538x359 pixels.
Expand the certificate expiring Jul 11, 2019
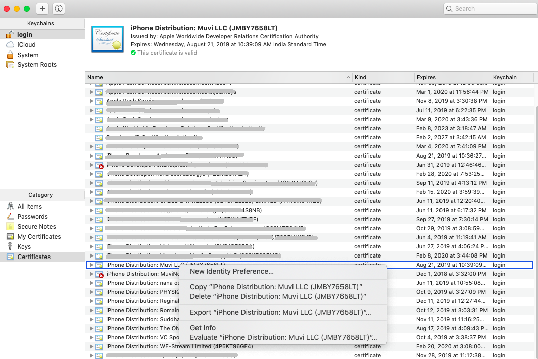[x=91, y=111]
